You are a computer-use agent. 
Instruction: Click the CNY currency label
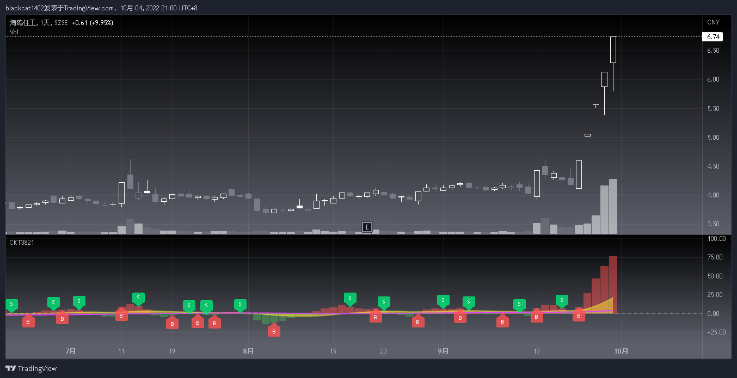pyautogui.click(x=713, y=22)
